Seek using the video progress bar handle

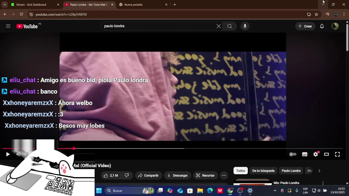click(74, 148)
